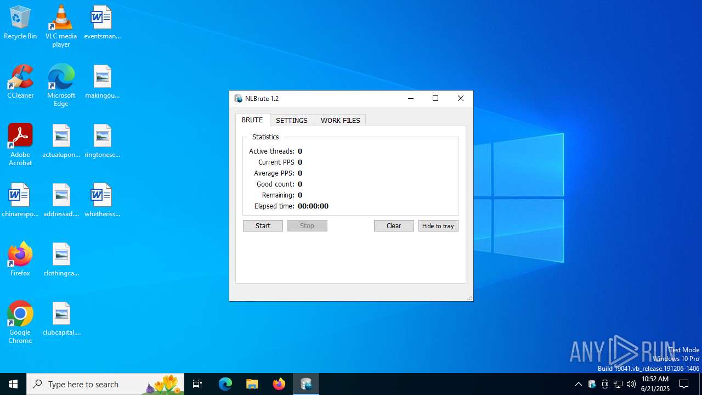This screenshot has width=702, height=395.
Task: Click the Good count label
Action: tap(275, 184)
